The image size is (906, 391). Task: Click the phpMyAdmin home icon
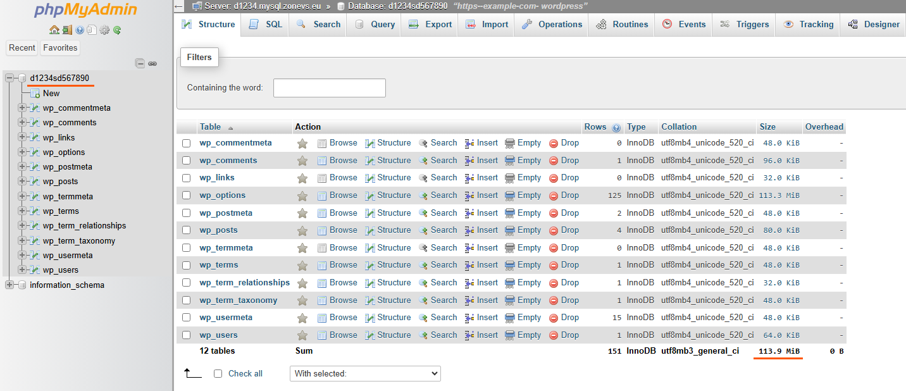(55, 30)
